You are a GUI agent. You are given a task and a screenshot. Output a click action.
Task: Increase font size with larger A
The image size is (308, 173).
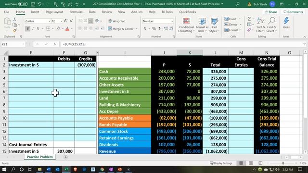(x=66, y=21)
